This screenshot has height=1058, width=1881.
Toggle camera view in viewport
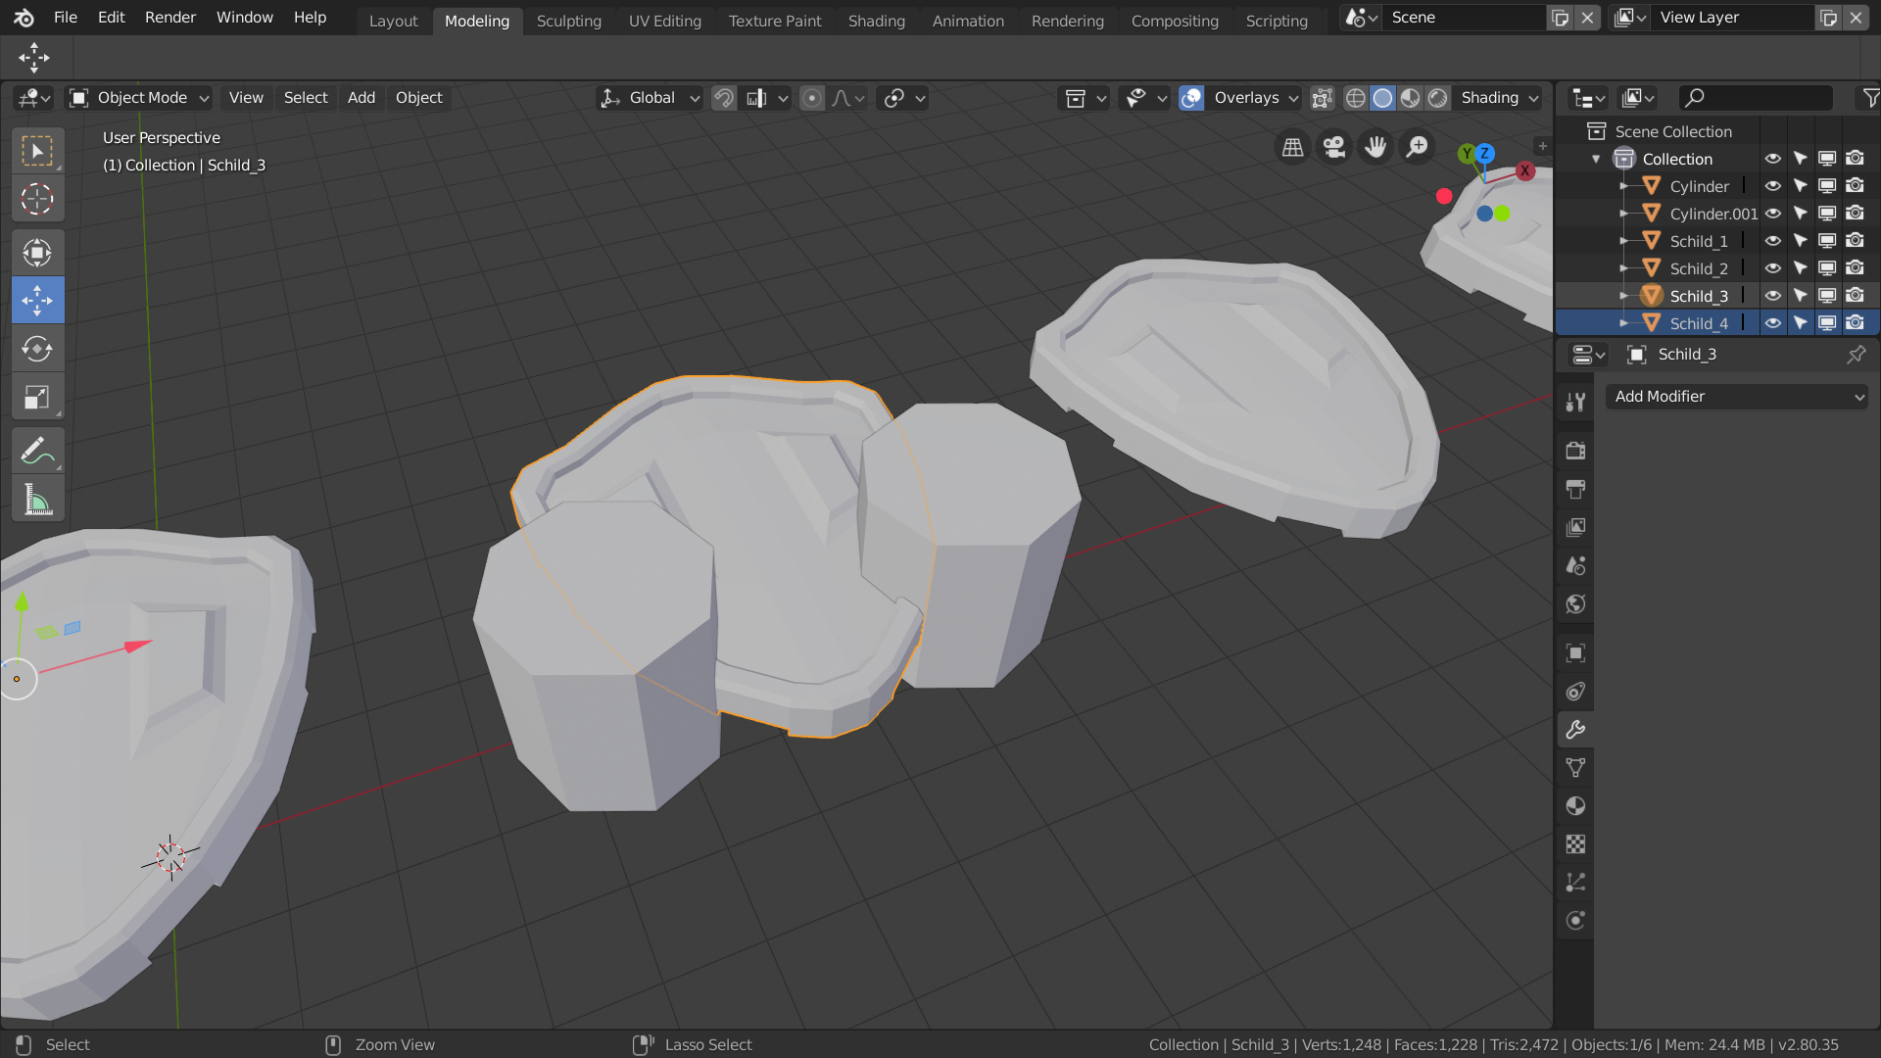[x=1333, y=147]
